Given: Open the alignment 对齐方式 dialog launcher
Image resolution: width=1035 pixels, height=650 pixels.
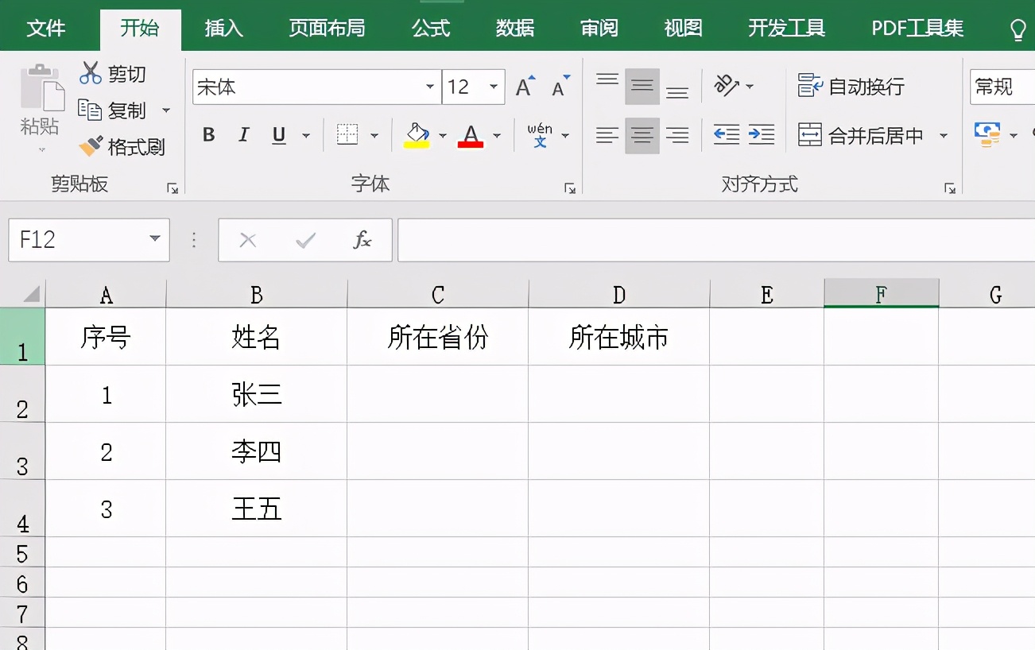Looking at the screenshot, I should pos(949,188).
